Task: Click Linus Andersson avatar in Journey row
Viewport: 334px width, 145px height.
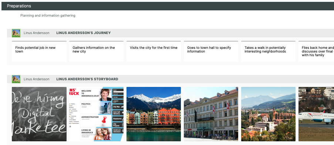Action: coord(16,33)
